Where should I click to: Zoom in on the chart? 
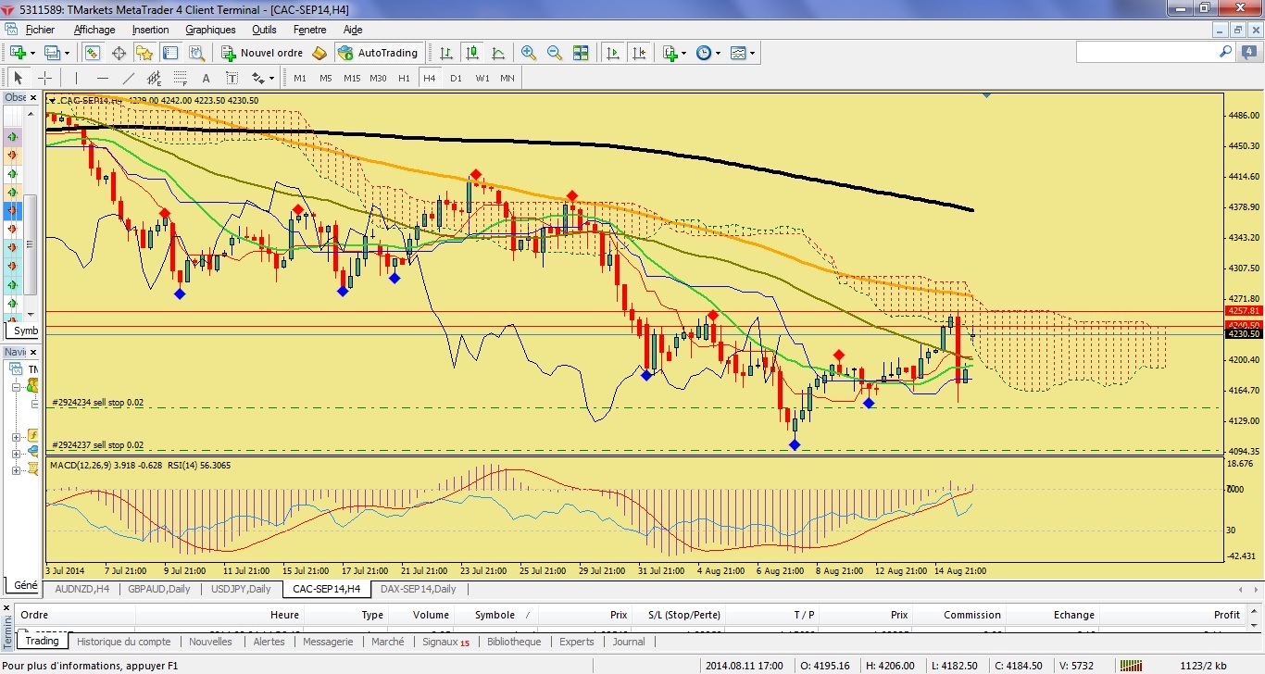[529, 53]
